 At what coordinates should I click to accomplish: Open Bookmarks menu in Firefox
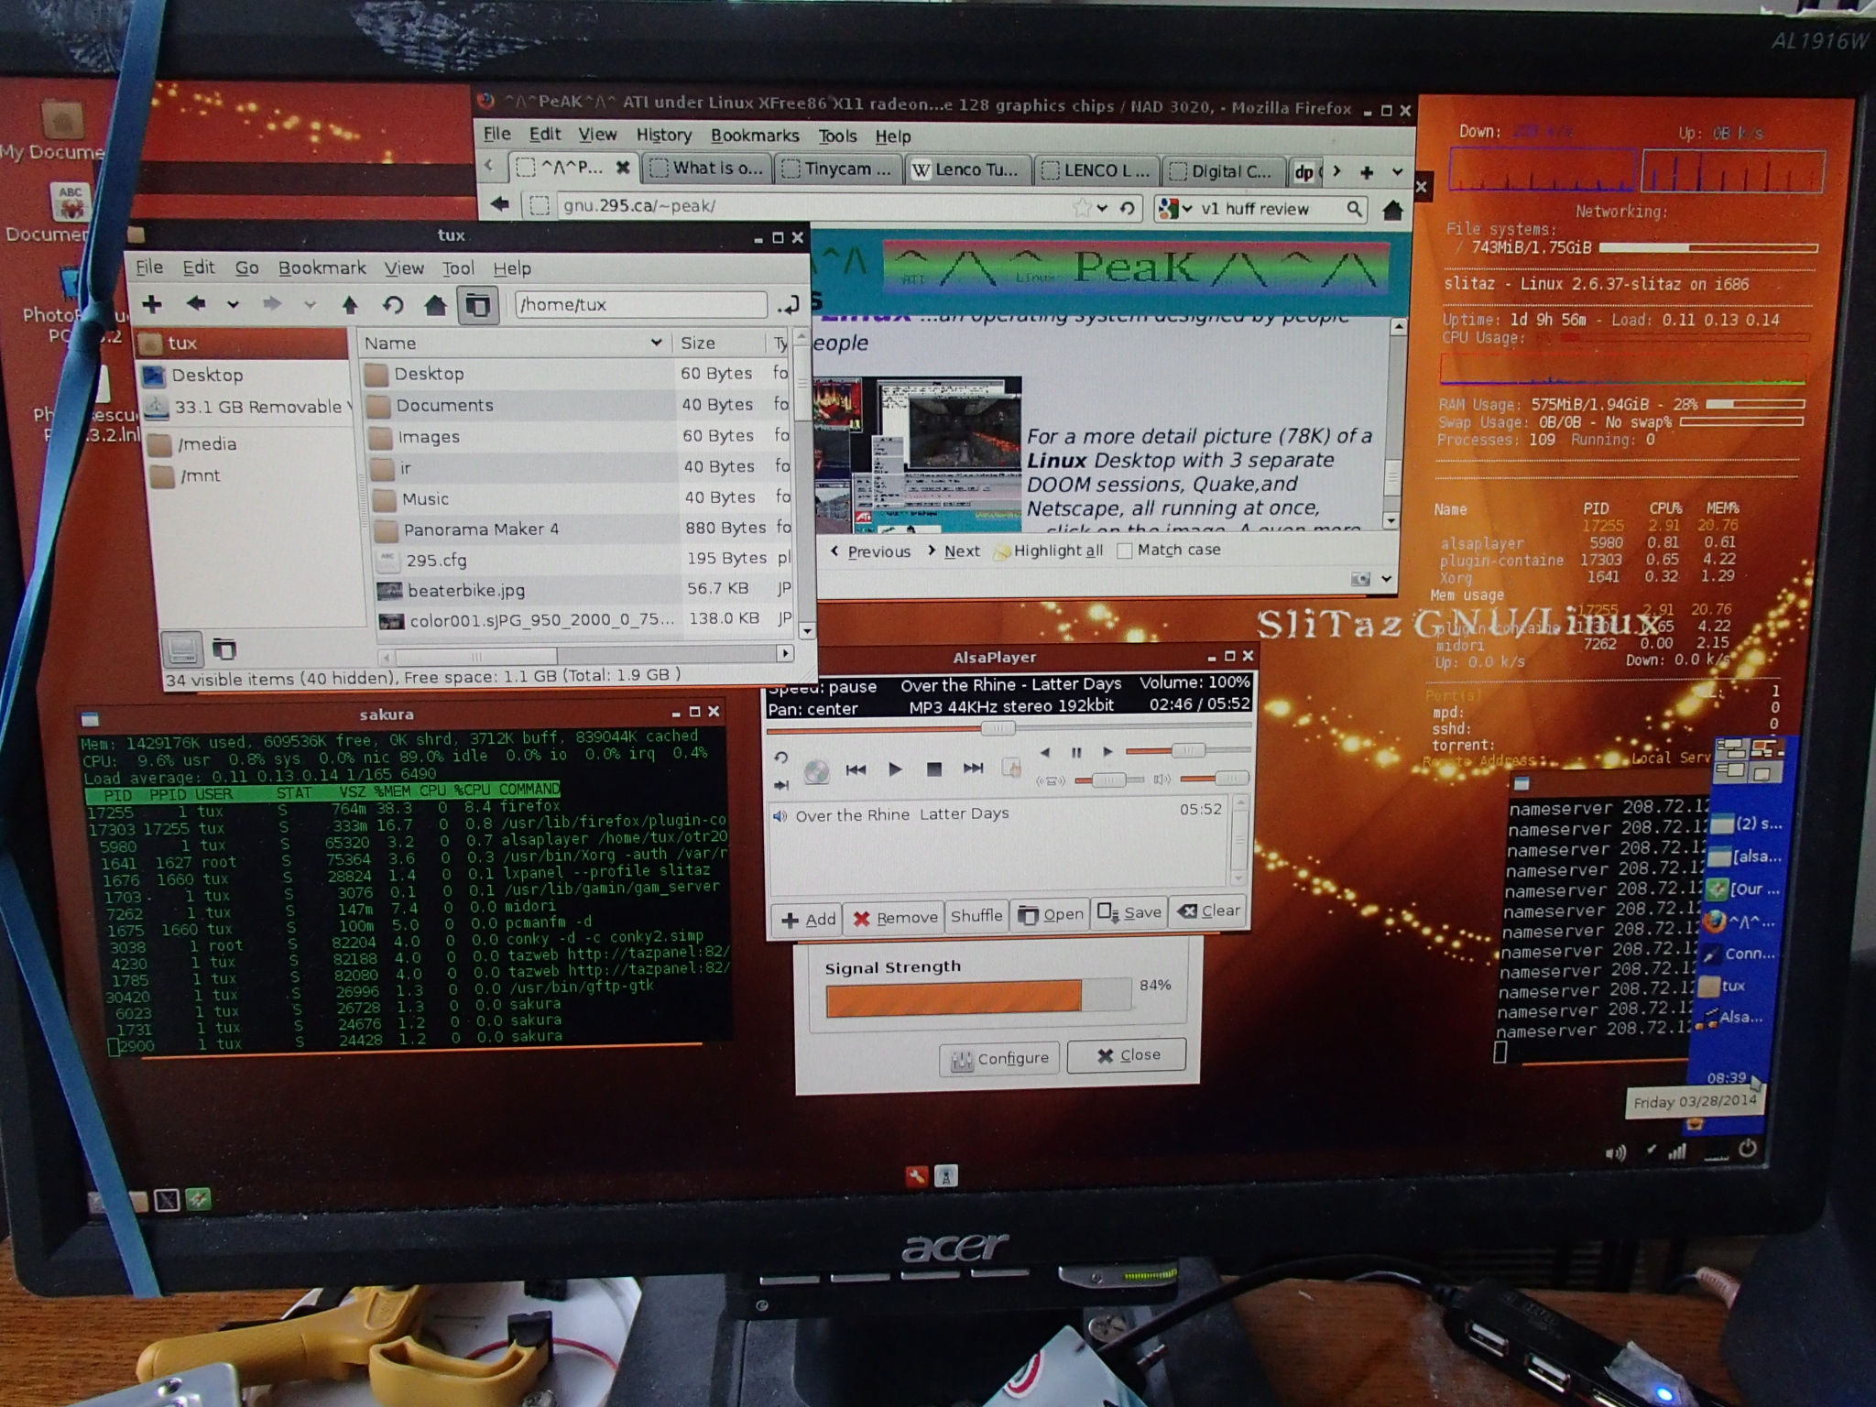[x=754, y=136]
